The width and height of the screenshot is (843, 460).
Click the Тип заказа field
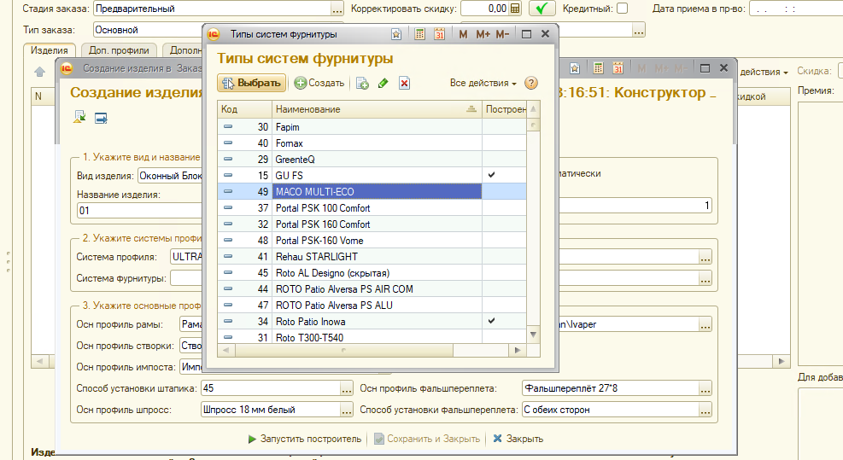tap(148, 30)
